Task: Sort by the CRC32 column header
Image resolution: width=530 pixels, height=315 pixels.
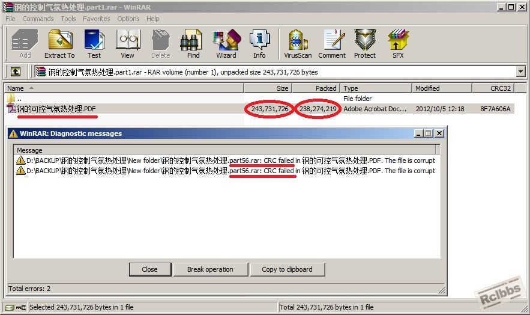Action: click(493, 88)
